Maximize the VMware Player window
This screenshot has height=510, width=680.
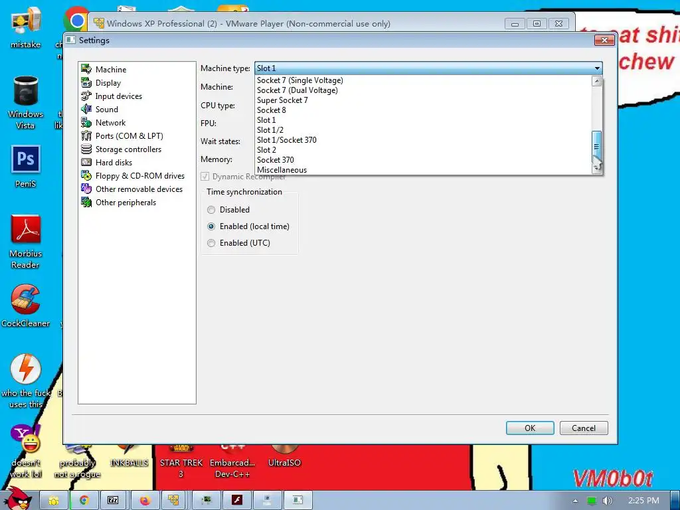[537, 24]
